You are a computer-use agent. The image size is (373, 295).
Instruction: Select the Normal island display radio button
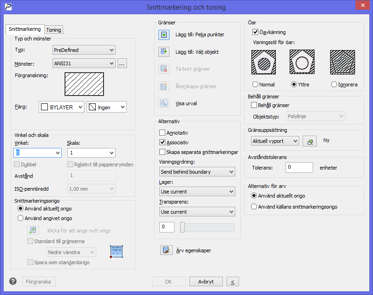tap(255, 84)
